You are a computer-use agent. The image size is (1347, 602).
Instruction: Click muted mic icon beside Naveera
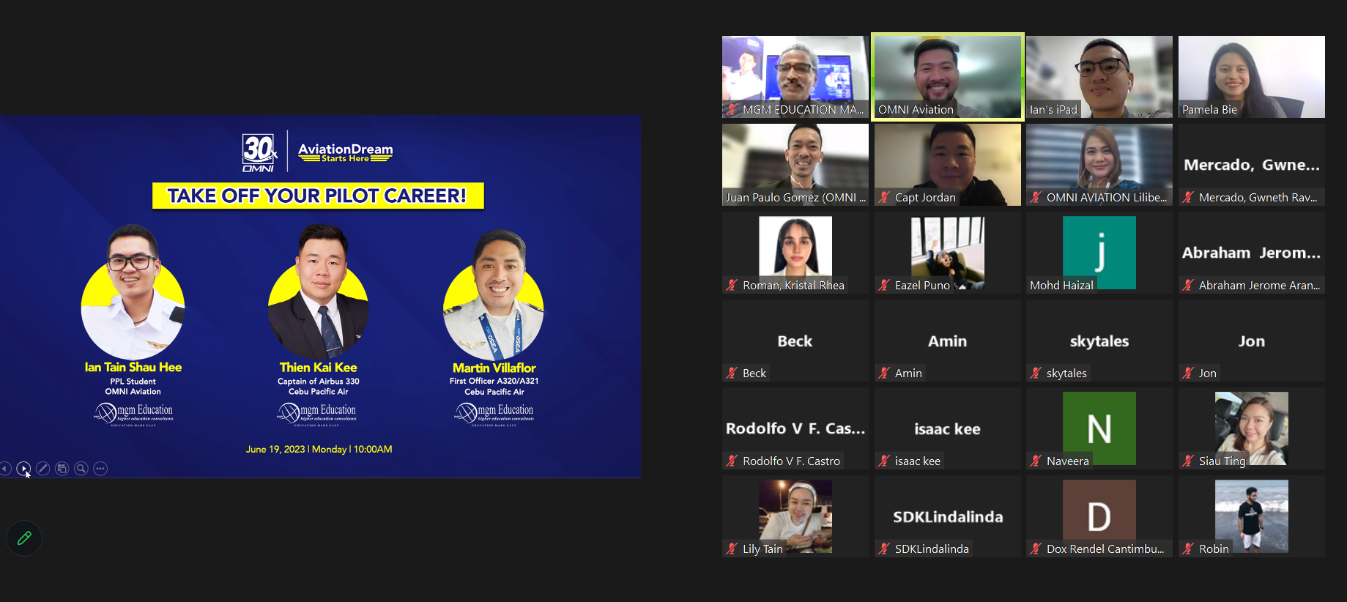point(1036,461)
